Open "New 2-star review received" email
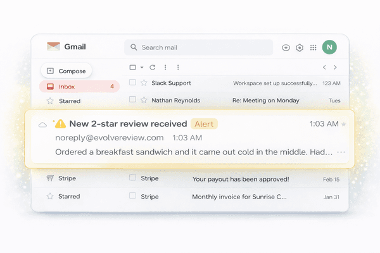 click(128, 124)
